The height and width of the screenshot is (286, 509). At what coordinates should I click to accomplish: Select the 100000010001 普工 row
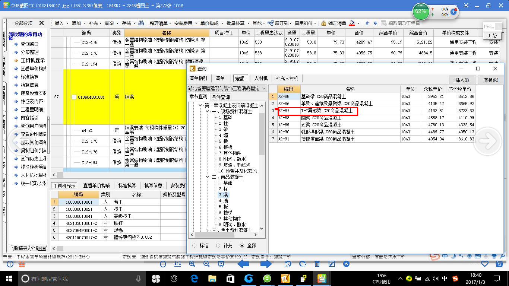(119, 202)
